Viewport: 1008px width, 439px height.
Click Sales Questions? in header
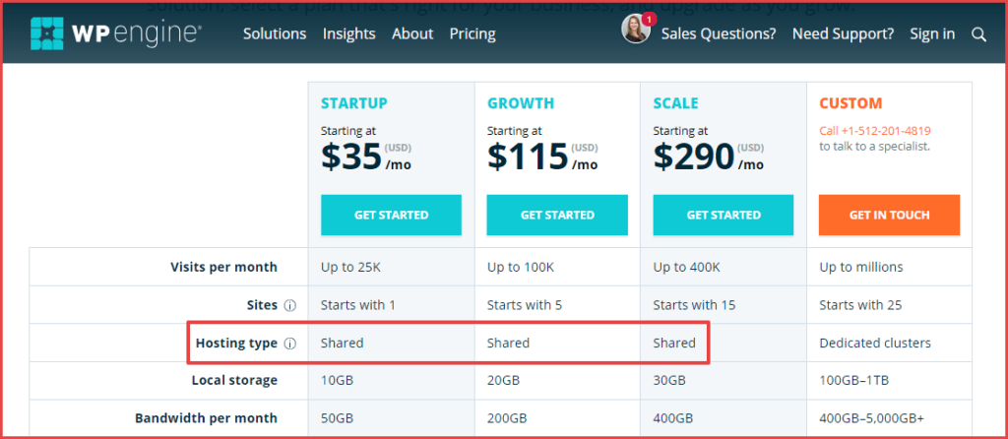coord(719,33)
